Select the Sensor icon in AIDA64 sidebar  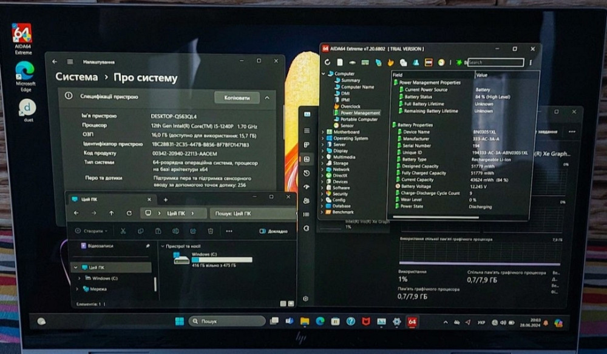pyautogui.click(x=337, y=125)
